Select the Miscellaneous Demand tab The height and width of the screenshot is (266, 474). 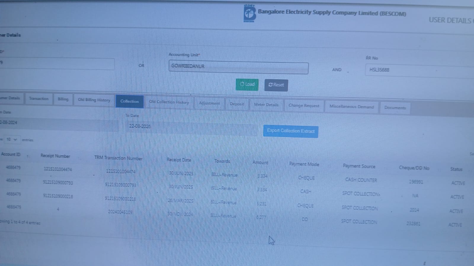coord(352,107)
